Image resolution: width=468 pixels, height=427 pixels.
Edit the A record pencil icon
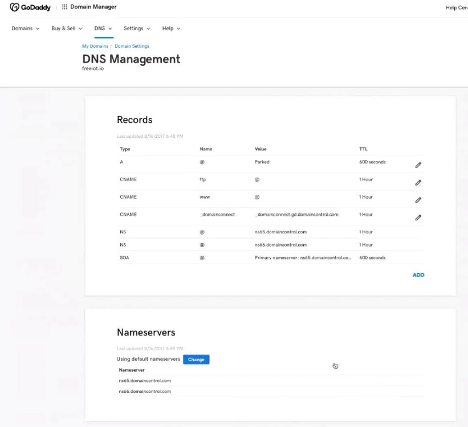pyautogui.click(x=418, y=165)
